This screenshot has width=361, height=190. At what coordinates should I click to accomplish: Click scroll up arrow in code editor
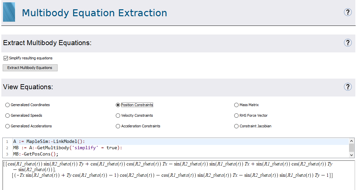pos(352,141)
